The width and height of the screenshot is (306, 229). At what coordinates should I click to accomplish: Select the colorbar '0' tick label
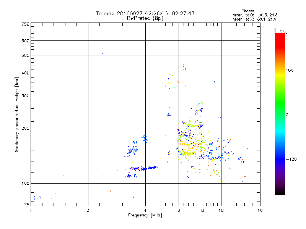(287, 115)
